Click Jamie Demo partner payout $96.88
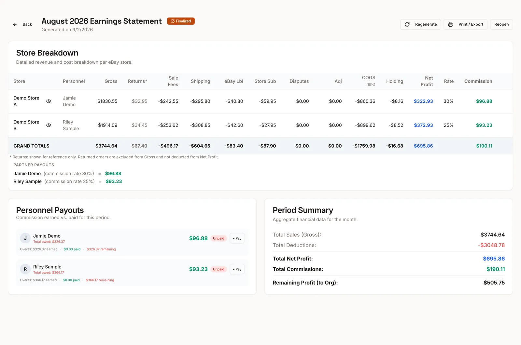The height and width of the screenshot is (345, 521). [x=113, y=174]
